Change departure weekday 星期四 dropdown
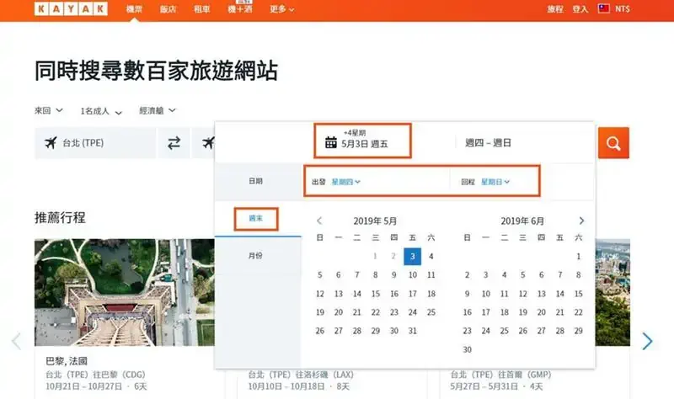The image size is (674, 399). coord(345,181)
